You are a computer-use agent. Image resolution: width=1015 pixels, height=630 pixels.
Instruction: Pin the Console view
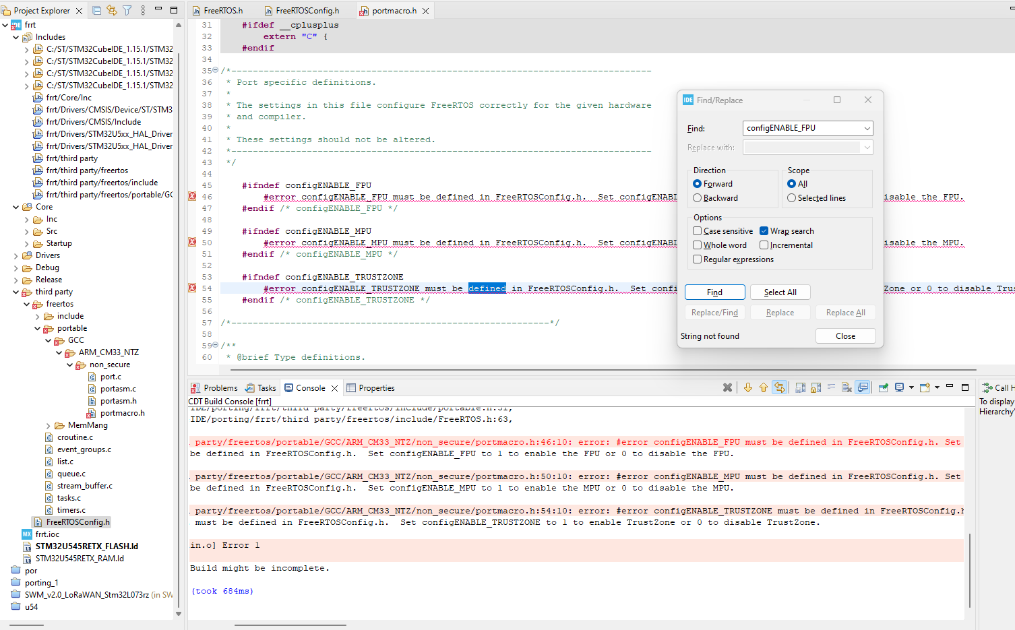[800, 387]
